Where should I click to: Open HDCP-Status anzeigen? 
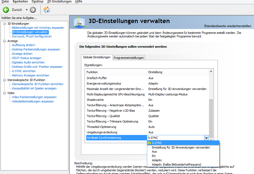click(x=27, y=58)
